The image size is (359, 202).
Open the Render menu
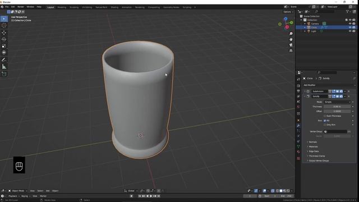[21, 7]
